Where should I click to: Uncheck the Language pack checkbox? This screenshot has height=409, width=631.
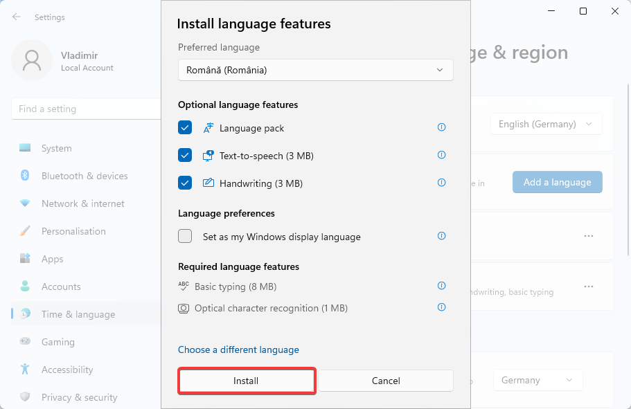(x=185, y=127)
